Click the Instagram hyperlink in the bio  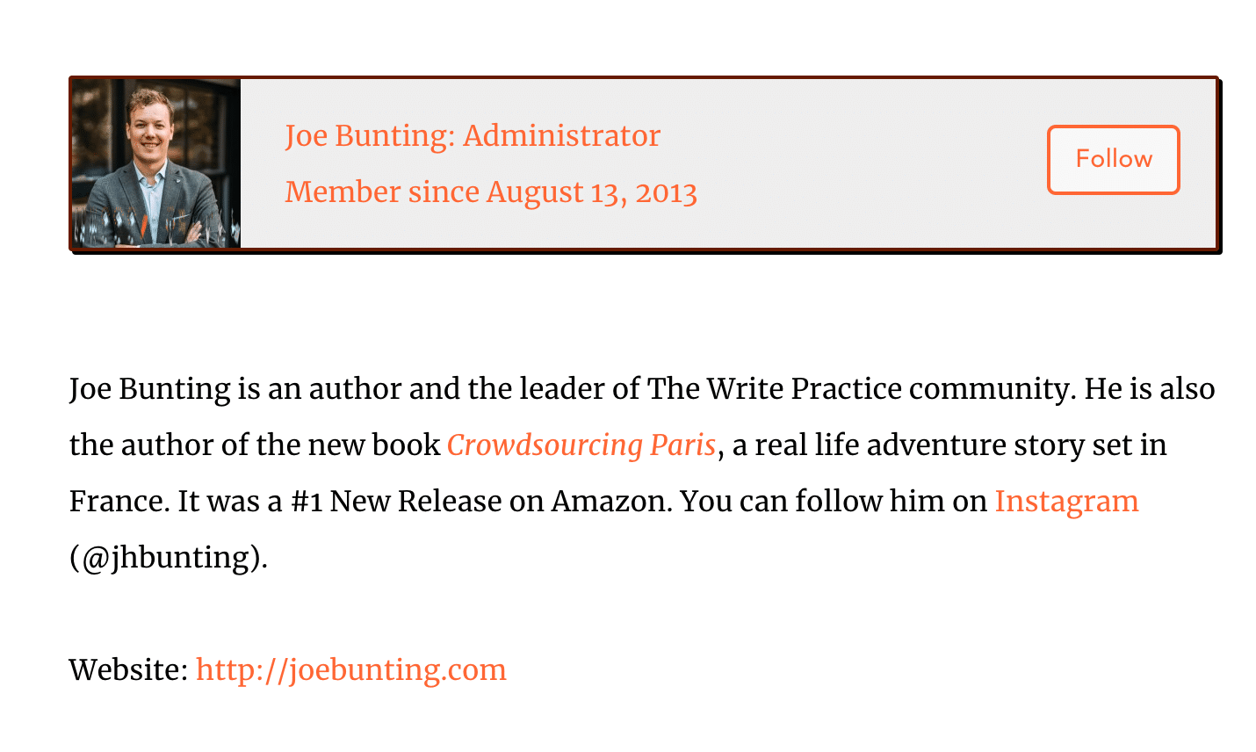1065,501
